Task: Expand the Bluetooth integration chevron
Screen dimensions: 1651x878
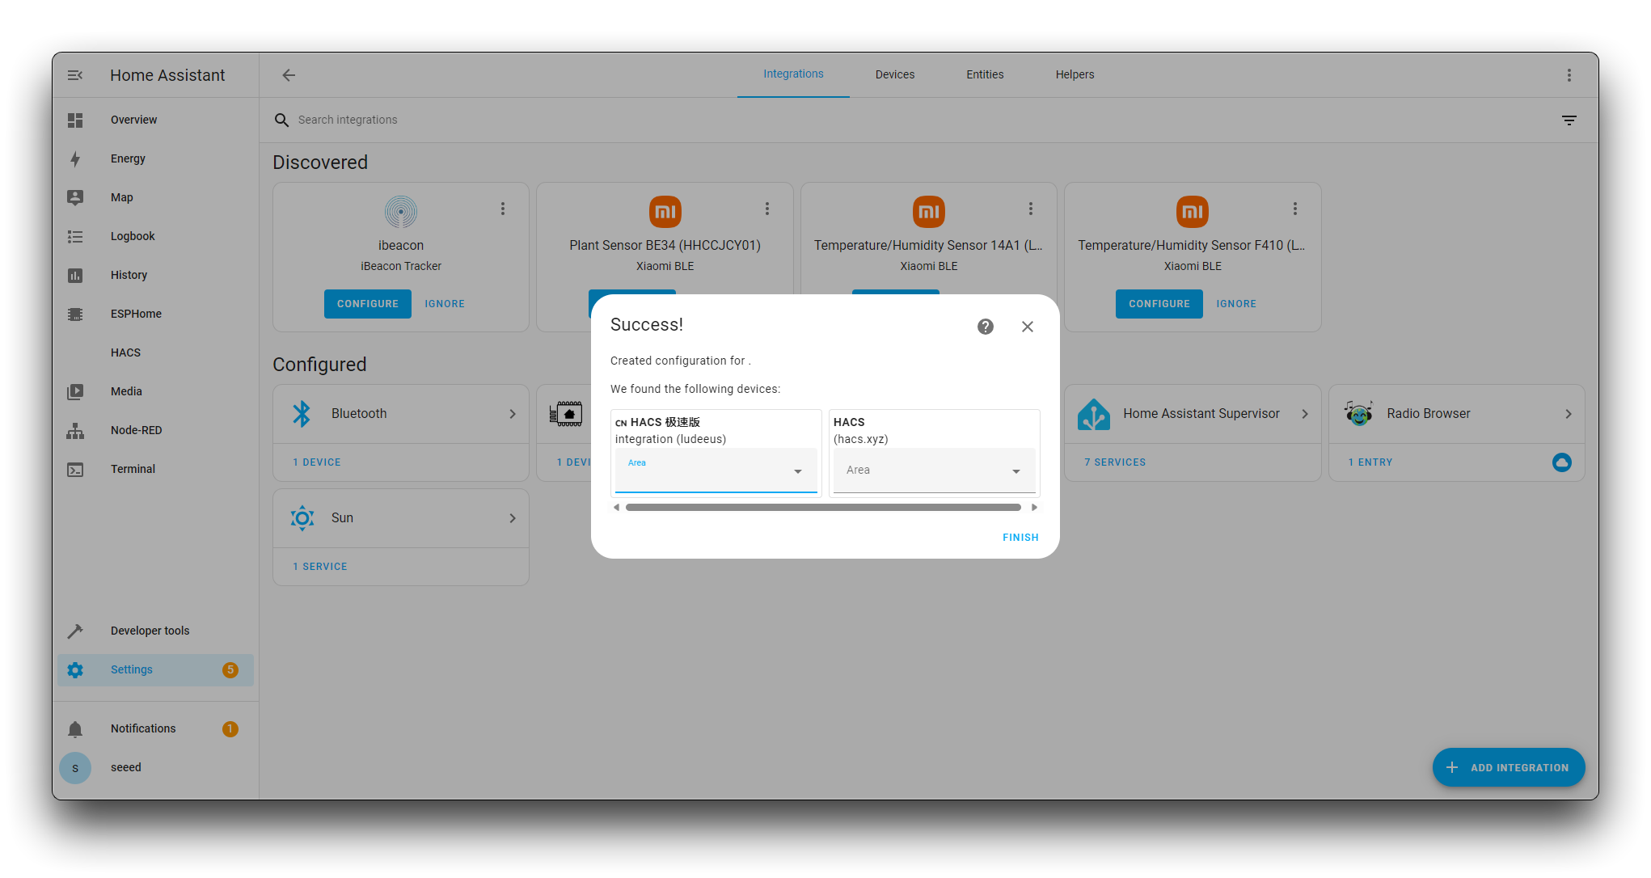Action: point(512,413)
